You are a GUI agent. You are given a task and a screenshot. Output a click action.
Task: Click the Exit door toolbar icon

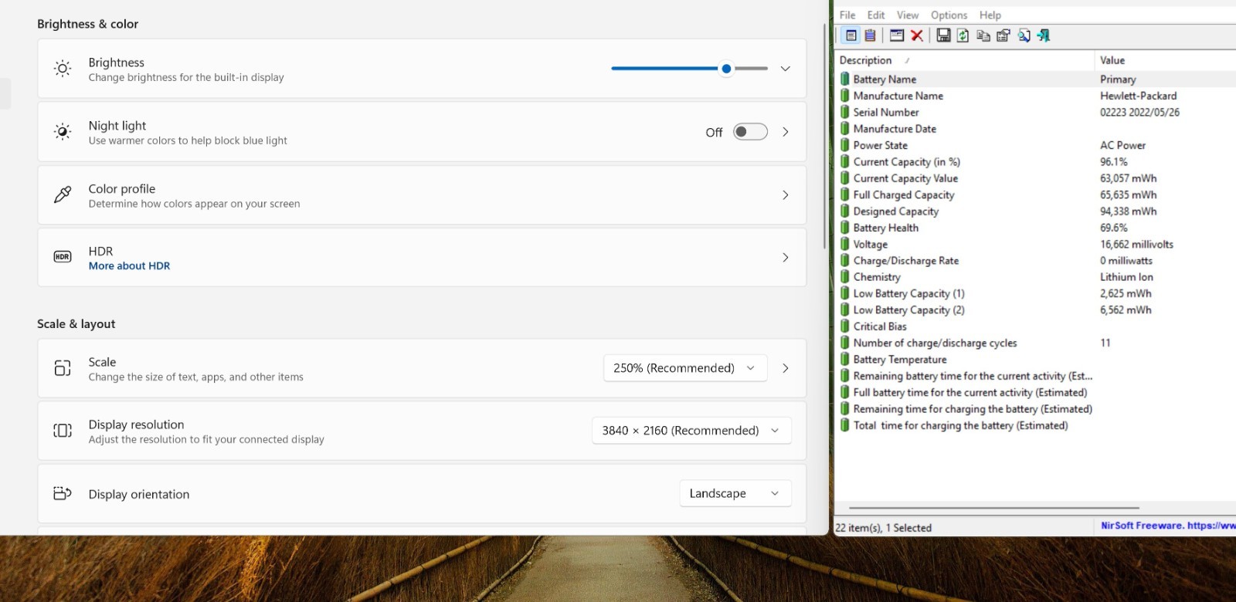pos(1044,36)
